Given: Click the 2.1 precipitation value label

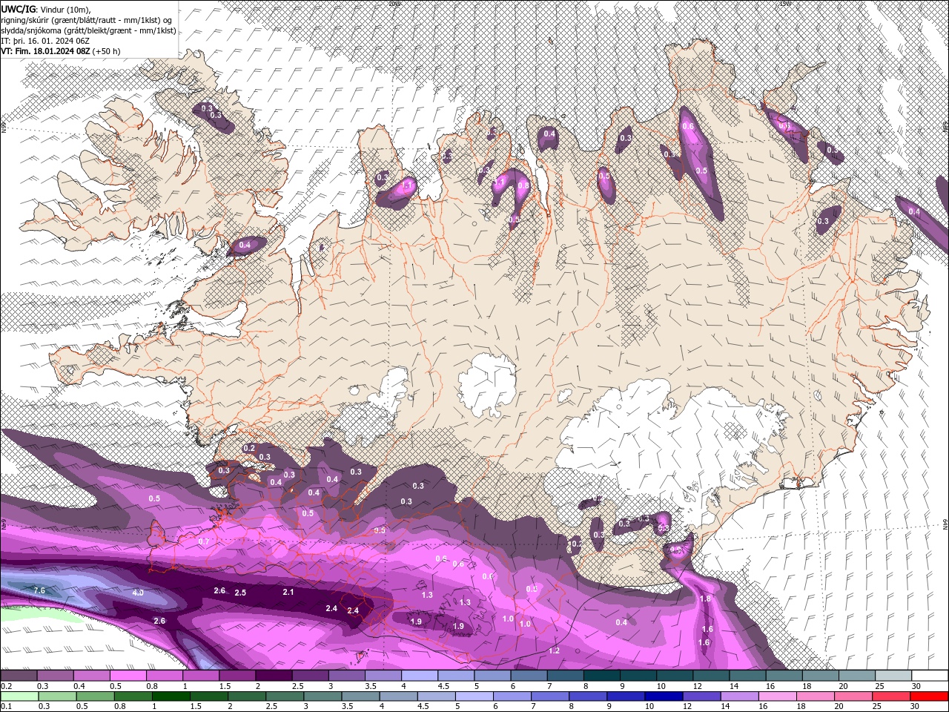Looking at the screenshot, I should click(x=288, y=592).
